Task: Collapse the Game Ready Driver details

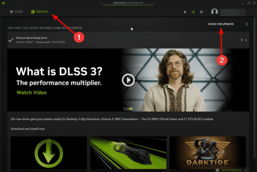Action: 246,40
